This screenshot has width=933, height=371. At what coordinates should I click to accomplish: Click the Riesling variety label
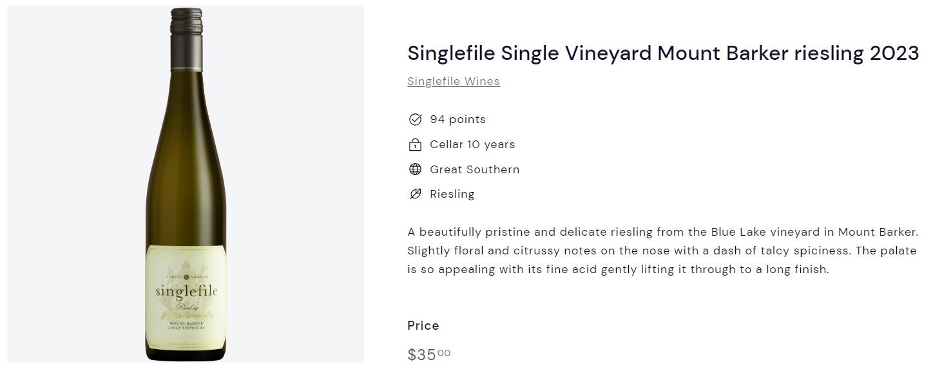(x=452, y=194)
